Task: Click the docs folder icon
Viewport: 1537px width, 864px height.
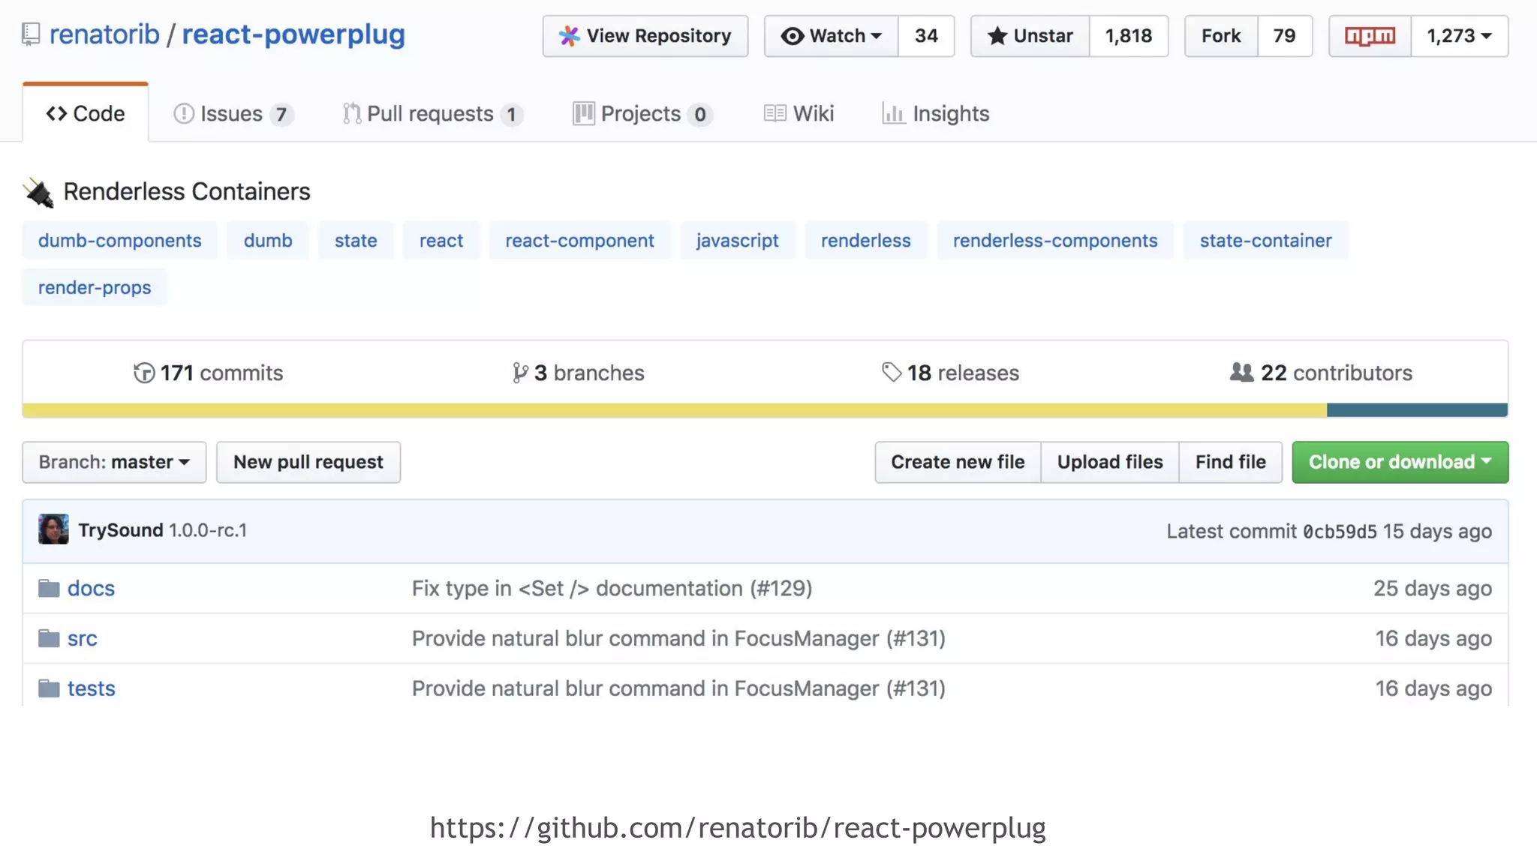Action: tap(49, 589)
